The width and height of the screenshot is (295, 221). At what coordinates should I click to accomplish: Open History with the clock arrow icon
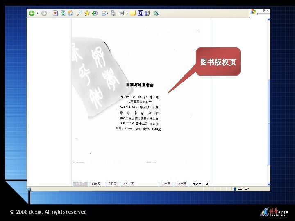point(95,13)
